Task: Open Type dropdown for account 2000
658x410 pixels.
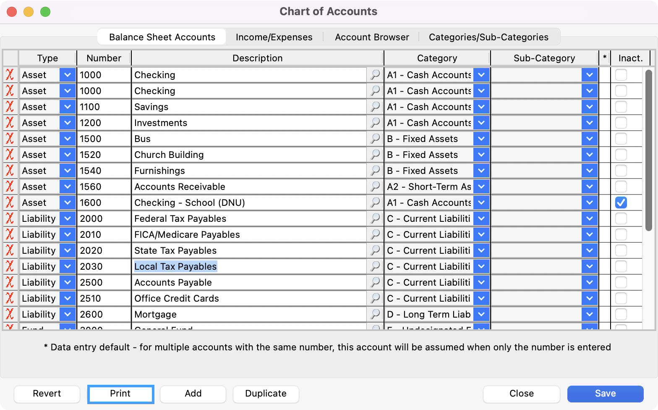Action: coord(67,218)
